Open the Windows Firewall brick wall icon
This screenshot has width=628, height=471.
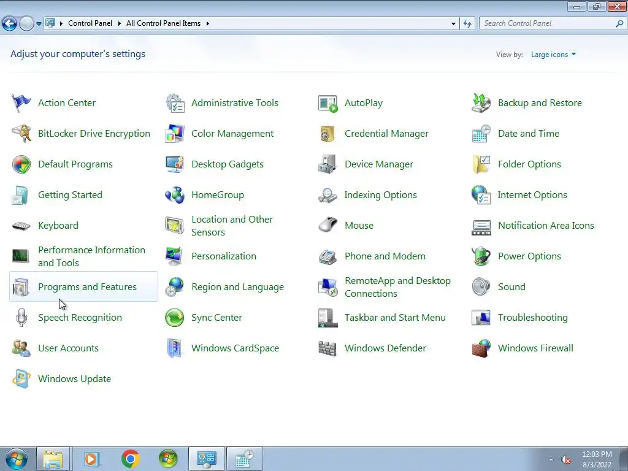[x=481, y=348]
